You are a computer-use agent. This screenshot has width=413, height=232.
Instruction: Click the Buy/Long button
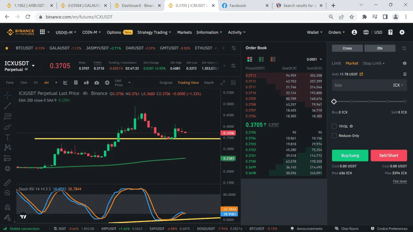tap(350, 155)
